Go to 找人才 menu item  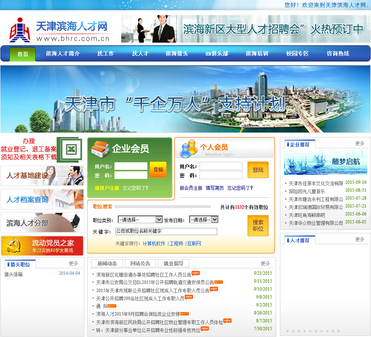coord(140,54)
